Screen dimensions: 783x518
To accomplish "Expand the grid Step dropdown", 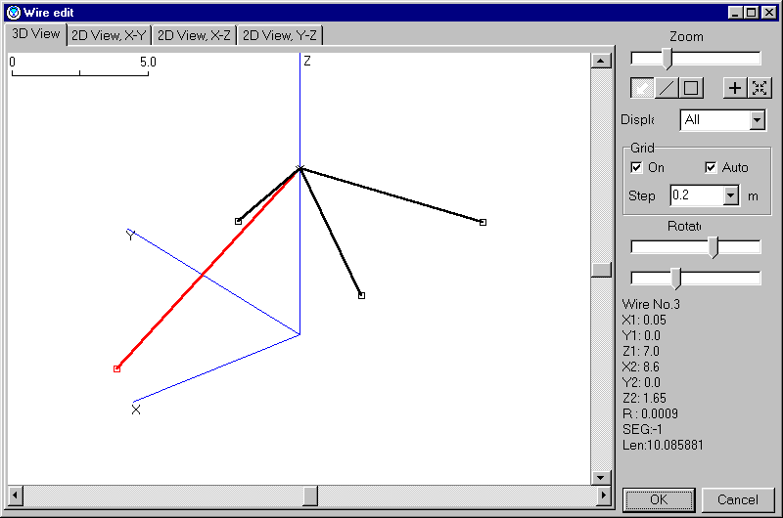I will point(730,195).
